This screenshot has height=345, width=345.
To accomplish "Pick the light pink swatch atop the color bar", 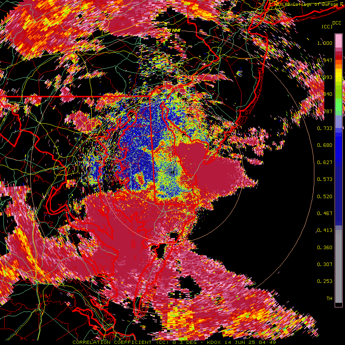I will click(338, 41).
